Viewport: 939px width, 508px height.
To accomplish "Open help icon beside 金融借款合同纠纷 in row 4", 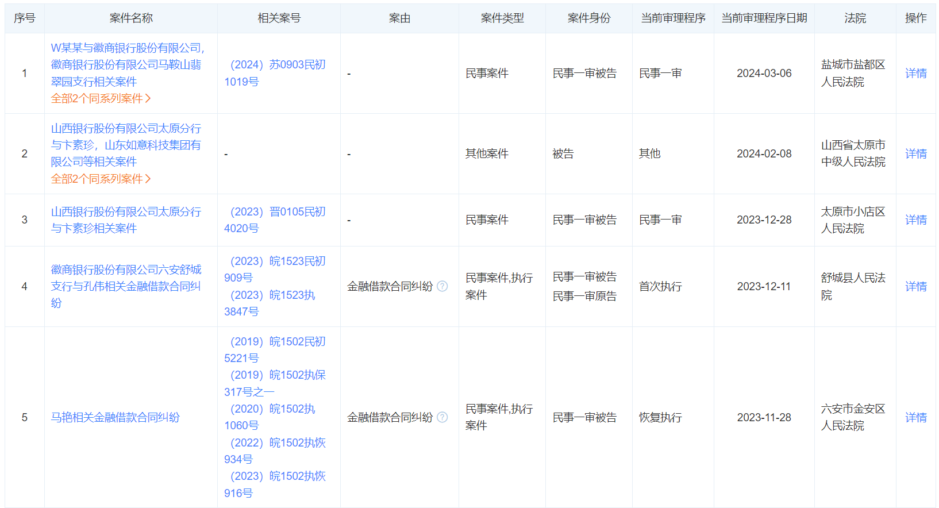I will (x=442, y=286).
